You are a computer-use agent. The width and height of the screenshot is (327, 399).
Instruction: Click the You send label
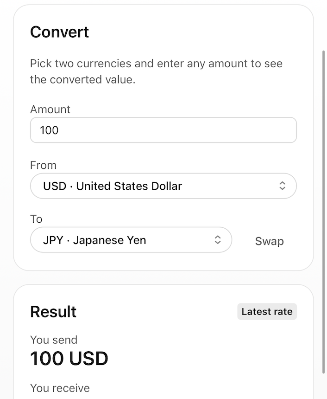pyautogui.click(x=54, y=340)
